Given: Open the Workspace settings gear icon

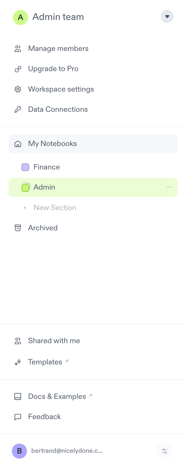Looking at the screenshot, I should (18, 89).
